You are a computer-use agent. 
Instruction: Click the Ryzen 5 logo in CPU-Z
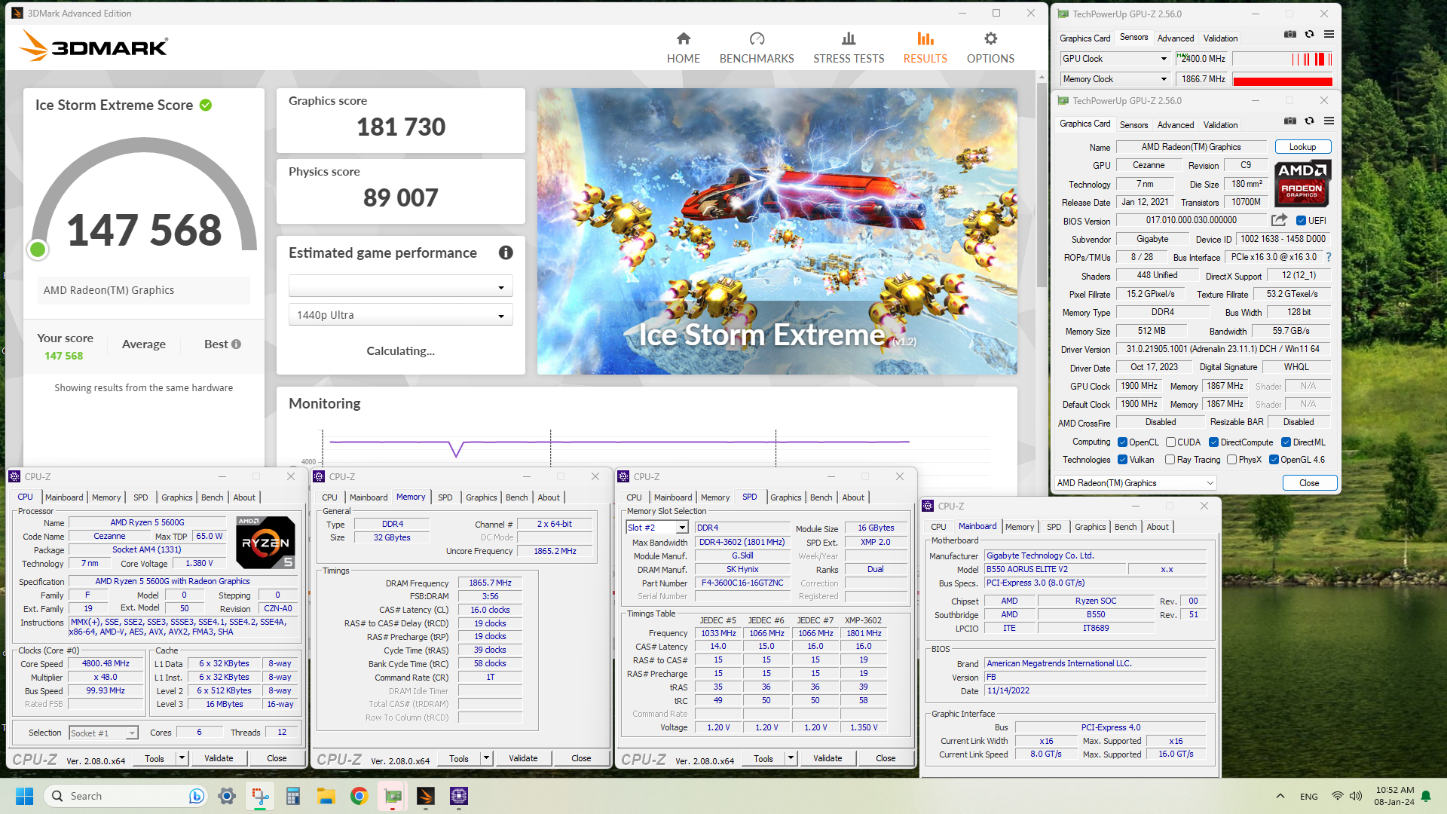[265, 543]
